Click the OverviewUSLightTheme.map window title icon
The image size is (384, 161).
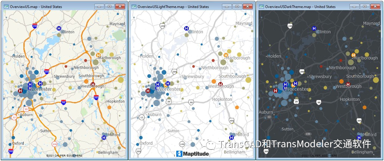pos(134,6)
